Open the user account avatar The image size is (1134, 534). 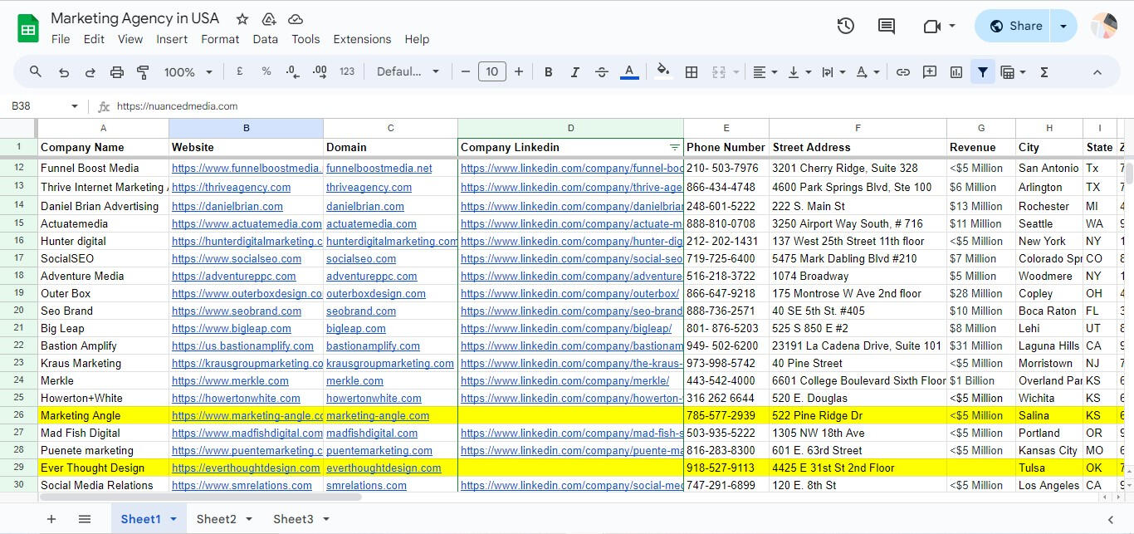[1104, 26]
